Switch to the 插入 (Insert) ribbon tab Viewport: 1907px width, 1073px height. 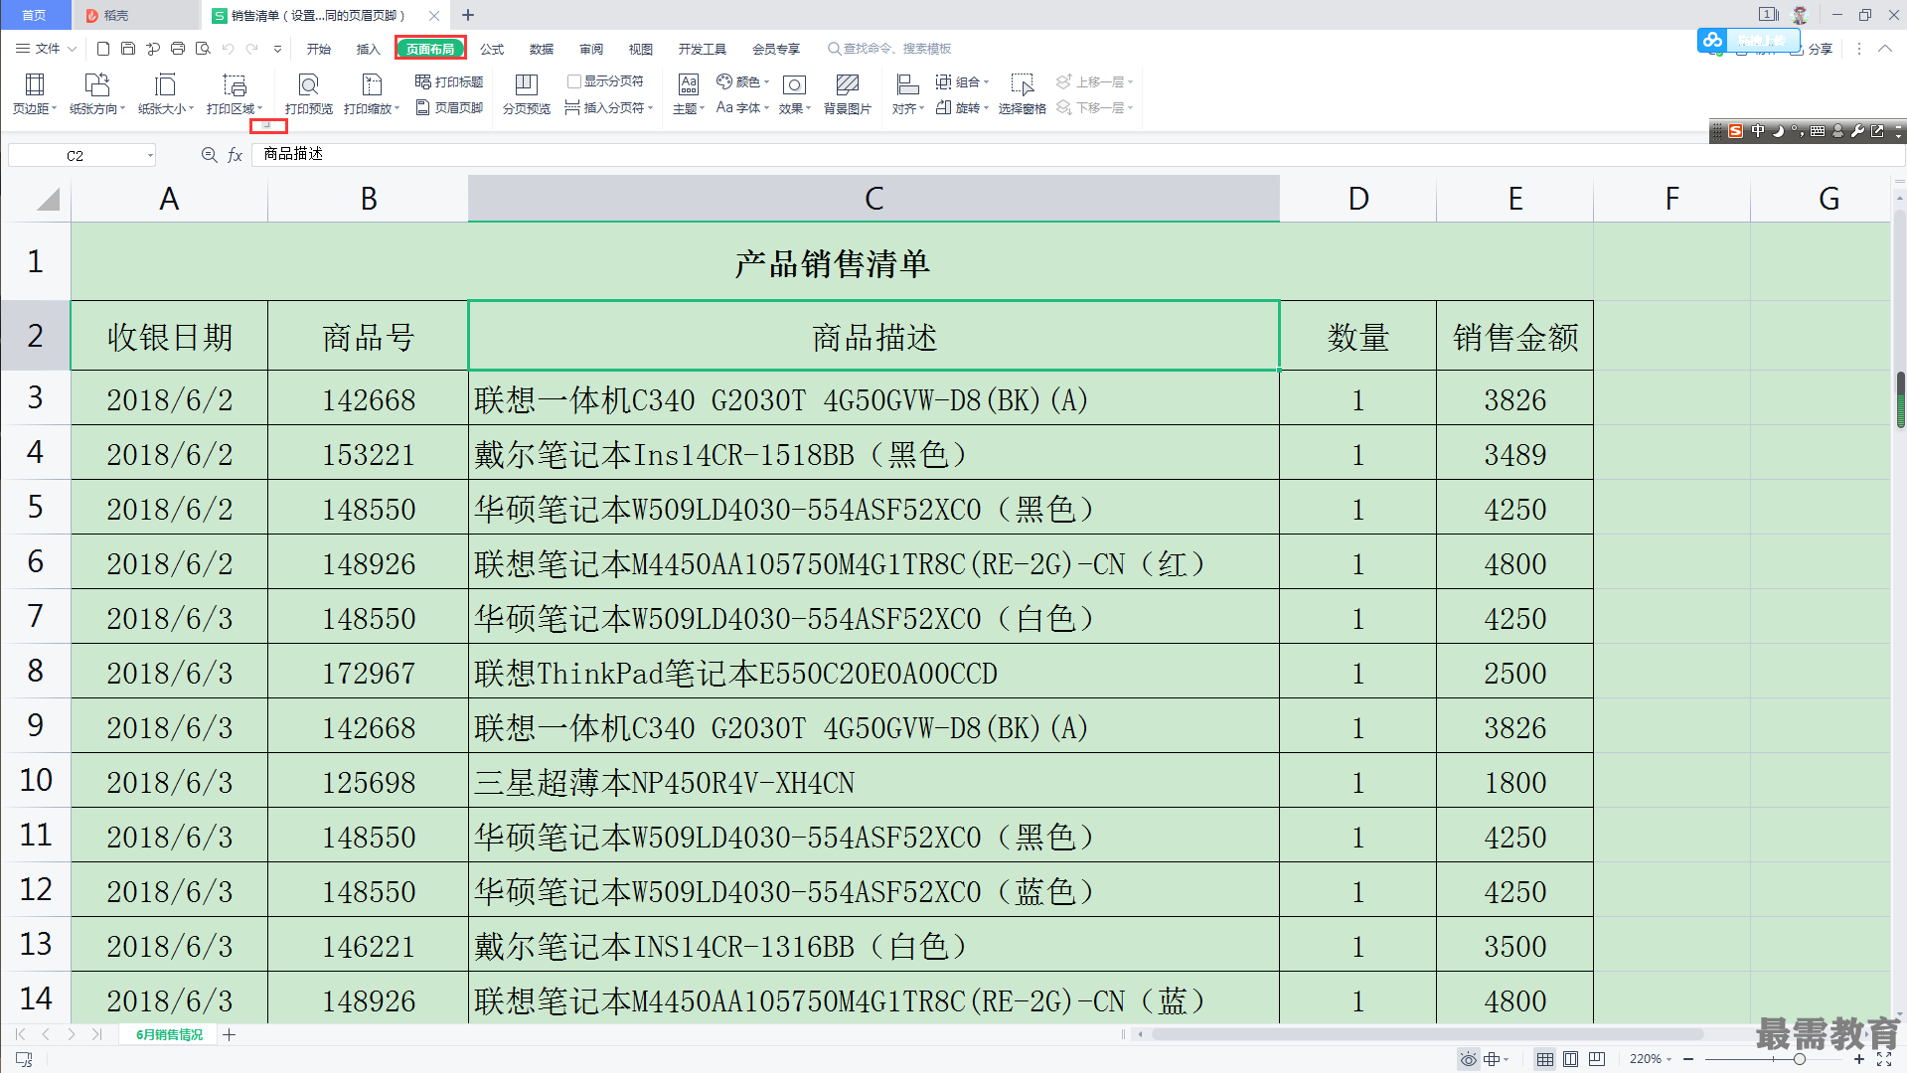pos(368,49)
